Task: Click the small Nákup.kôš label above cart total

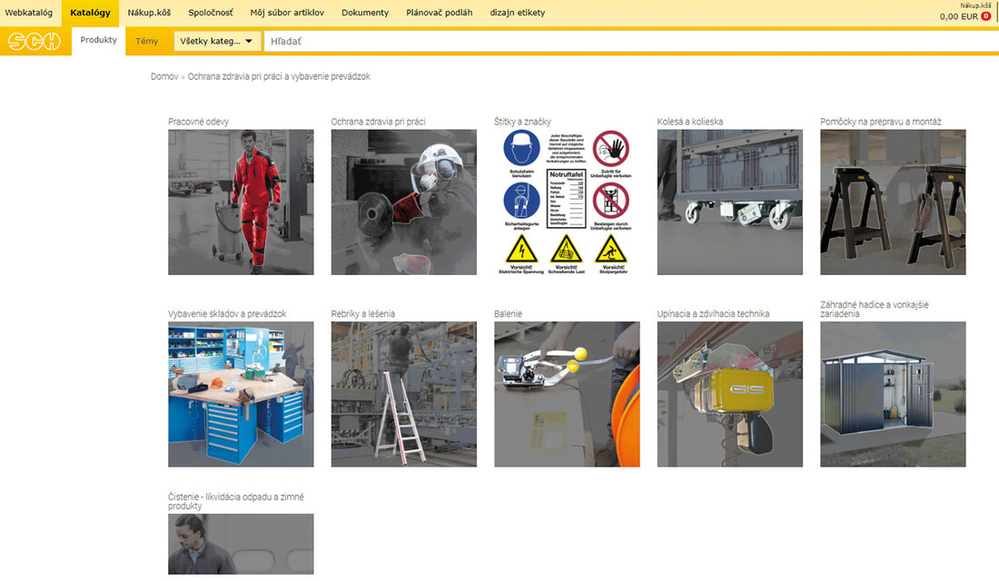Action: tap(975, 5)
